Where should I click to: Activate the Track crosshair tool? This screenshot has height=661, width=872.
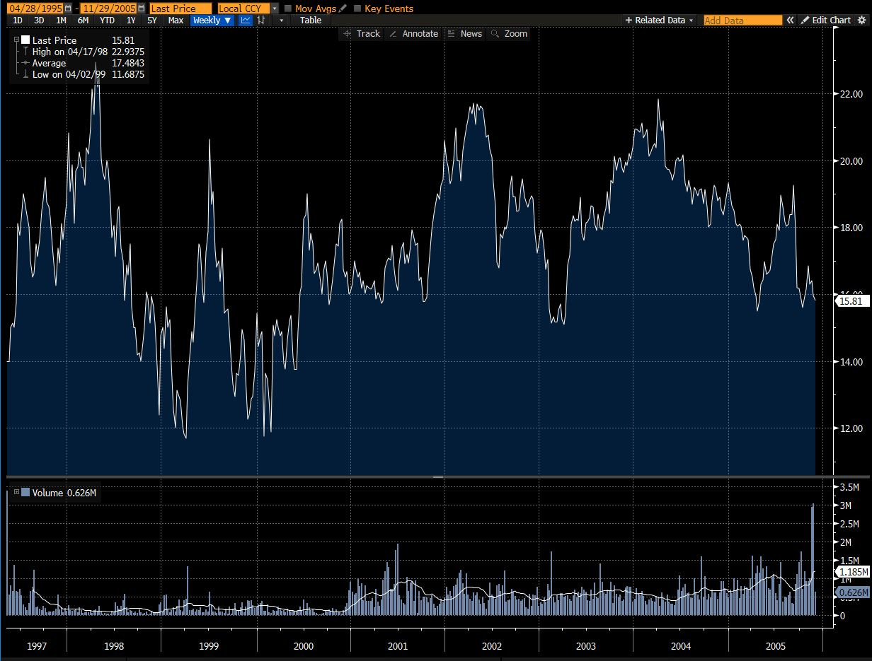362,34
